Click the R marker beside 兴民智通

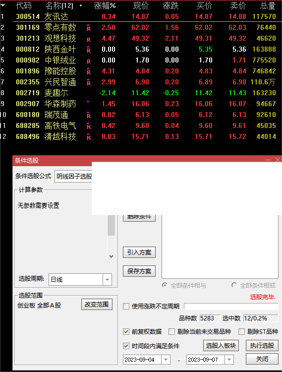coord(89,83)
